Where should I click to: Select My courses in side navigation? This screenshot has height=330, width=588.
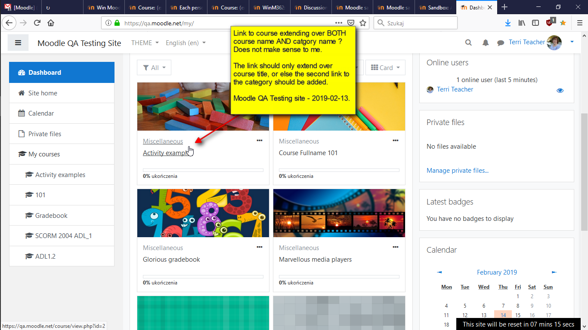62,154
